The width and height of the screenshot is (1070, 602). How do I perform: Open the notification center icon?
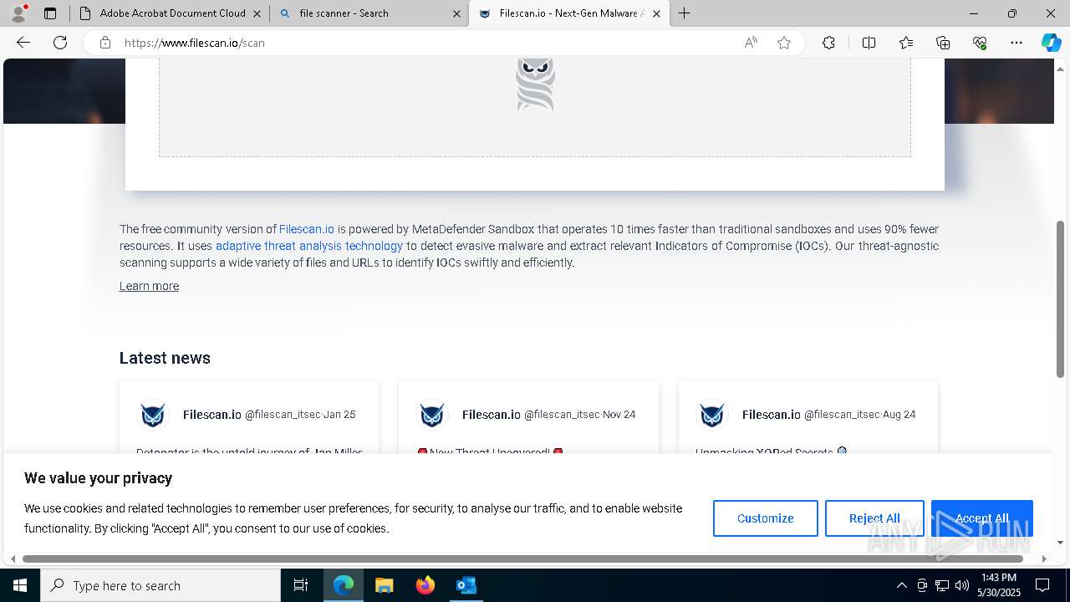[x=1042, y=585]
